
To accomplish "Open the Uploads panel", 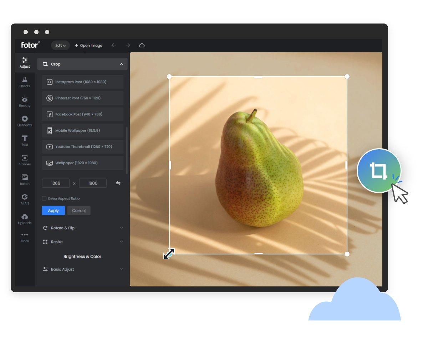I will 24,219.
